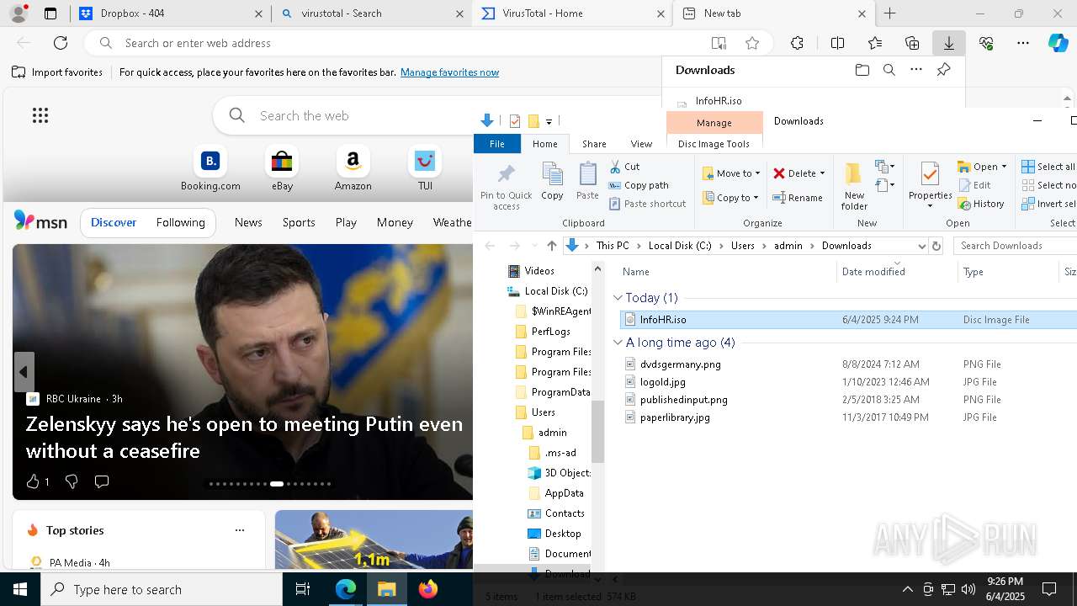
Task: Dislike the Zelenskyy article thumbs down
Action: tap(72, 481)
